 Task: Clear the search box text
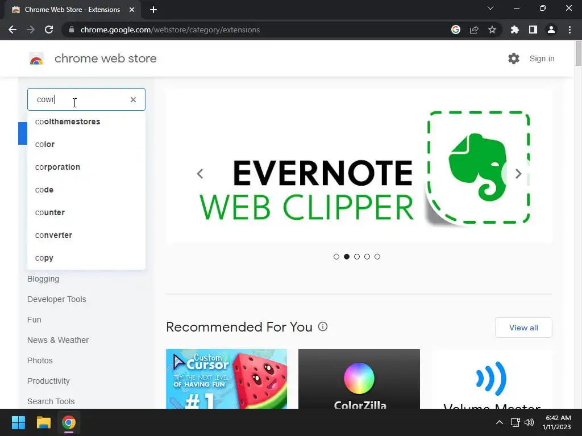pyautogui.click(x=133, y=99)
